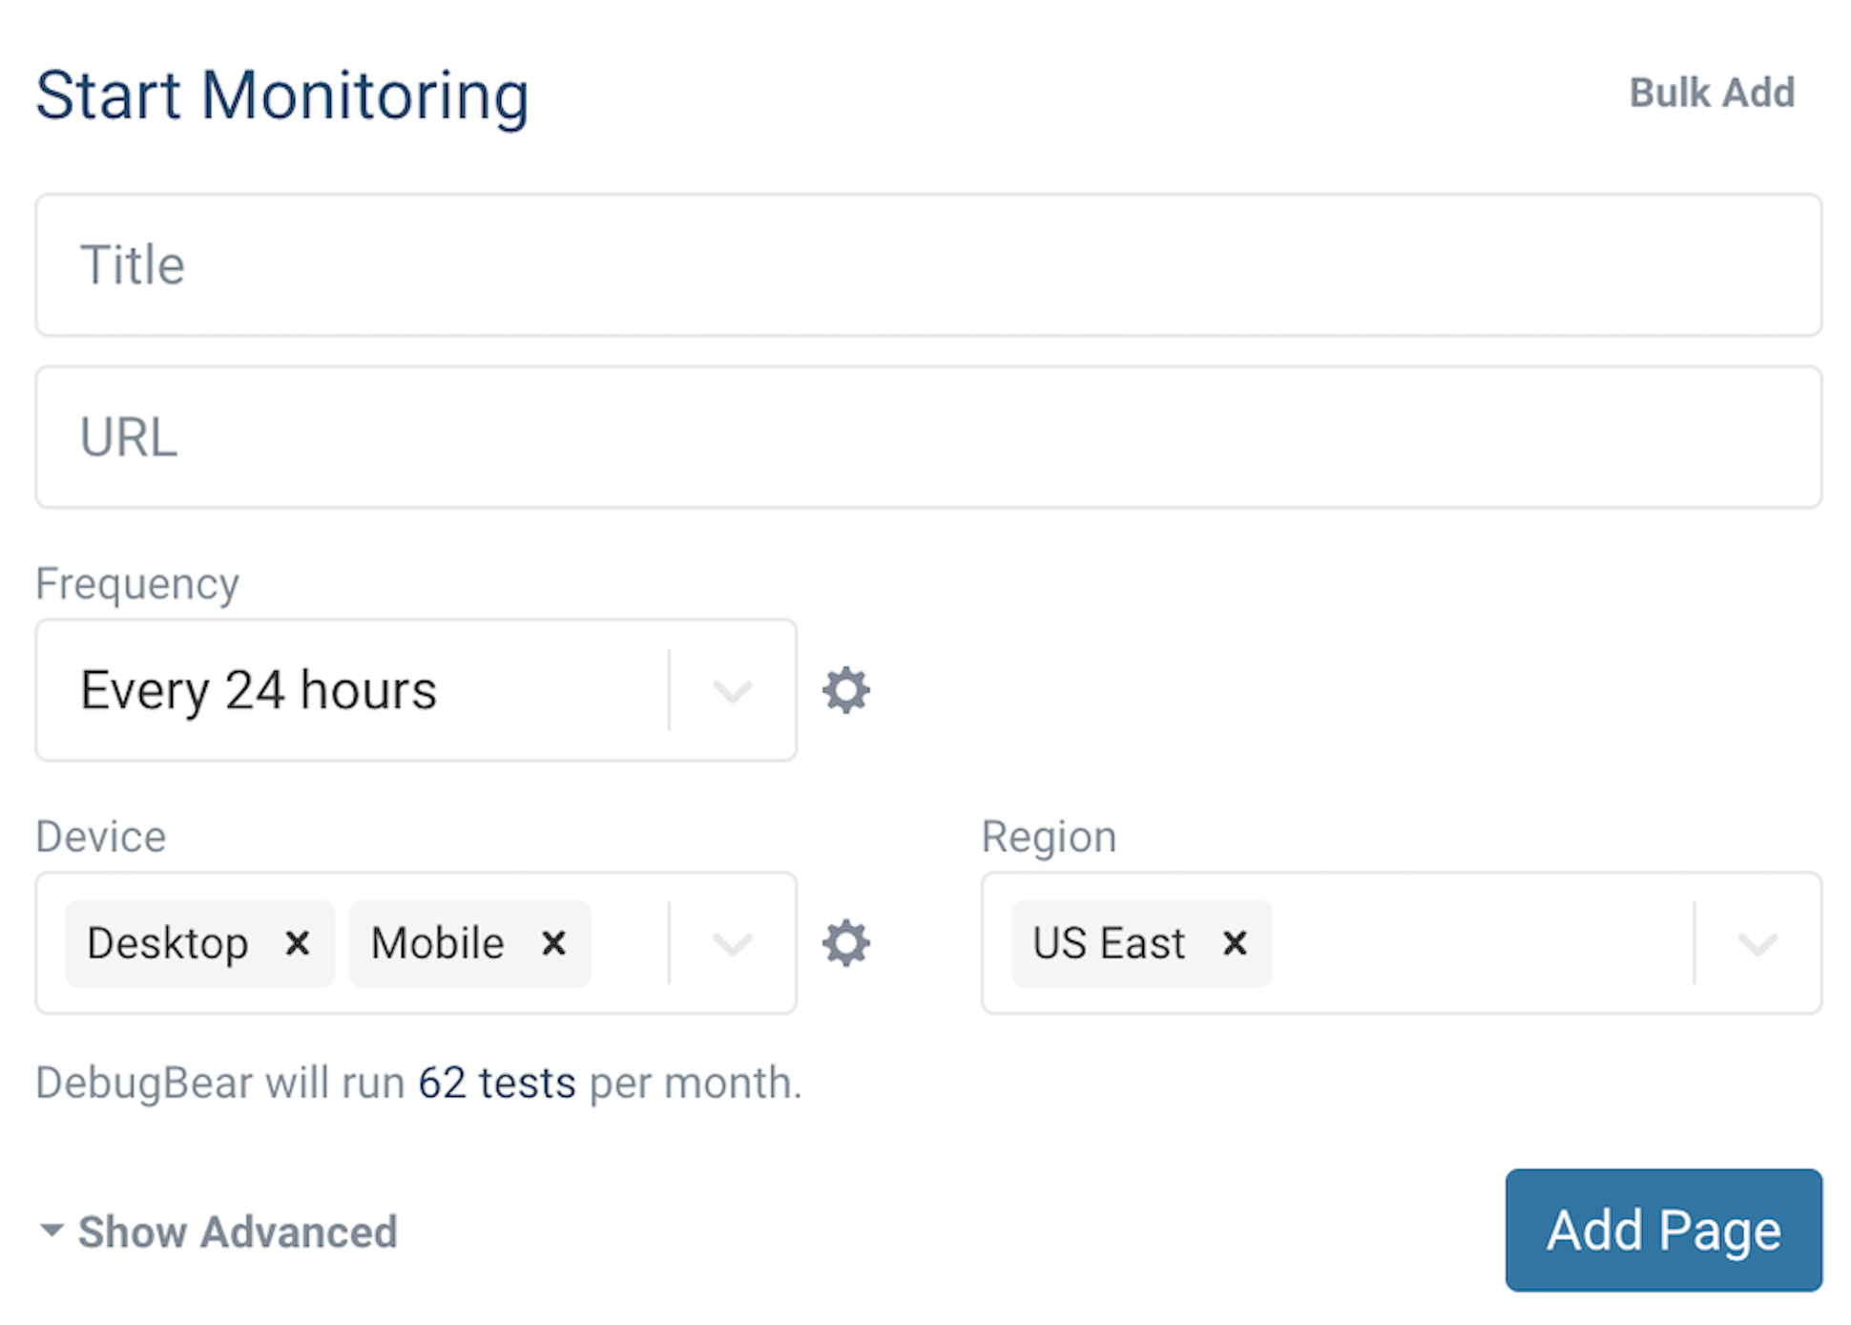Switch to Bulk Add mode
The image size is (1851, 1325).
pos(1712,93)
